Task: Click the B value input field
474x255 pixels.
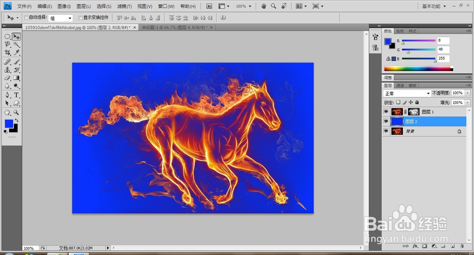Action: 443,58
